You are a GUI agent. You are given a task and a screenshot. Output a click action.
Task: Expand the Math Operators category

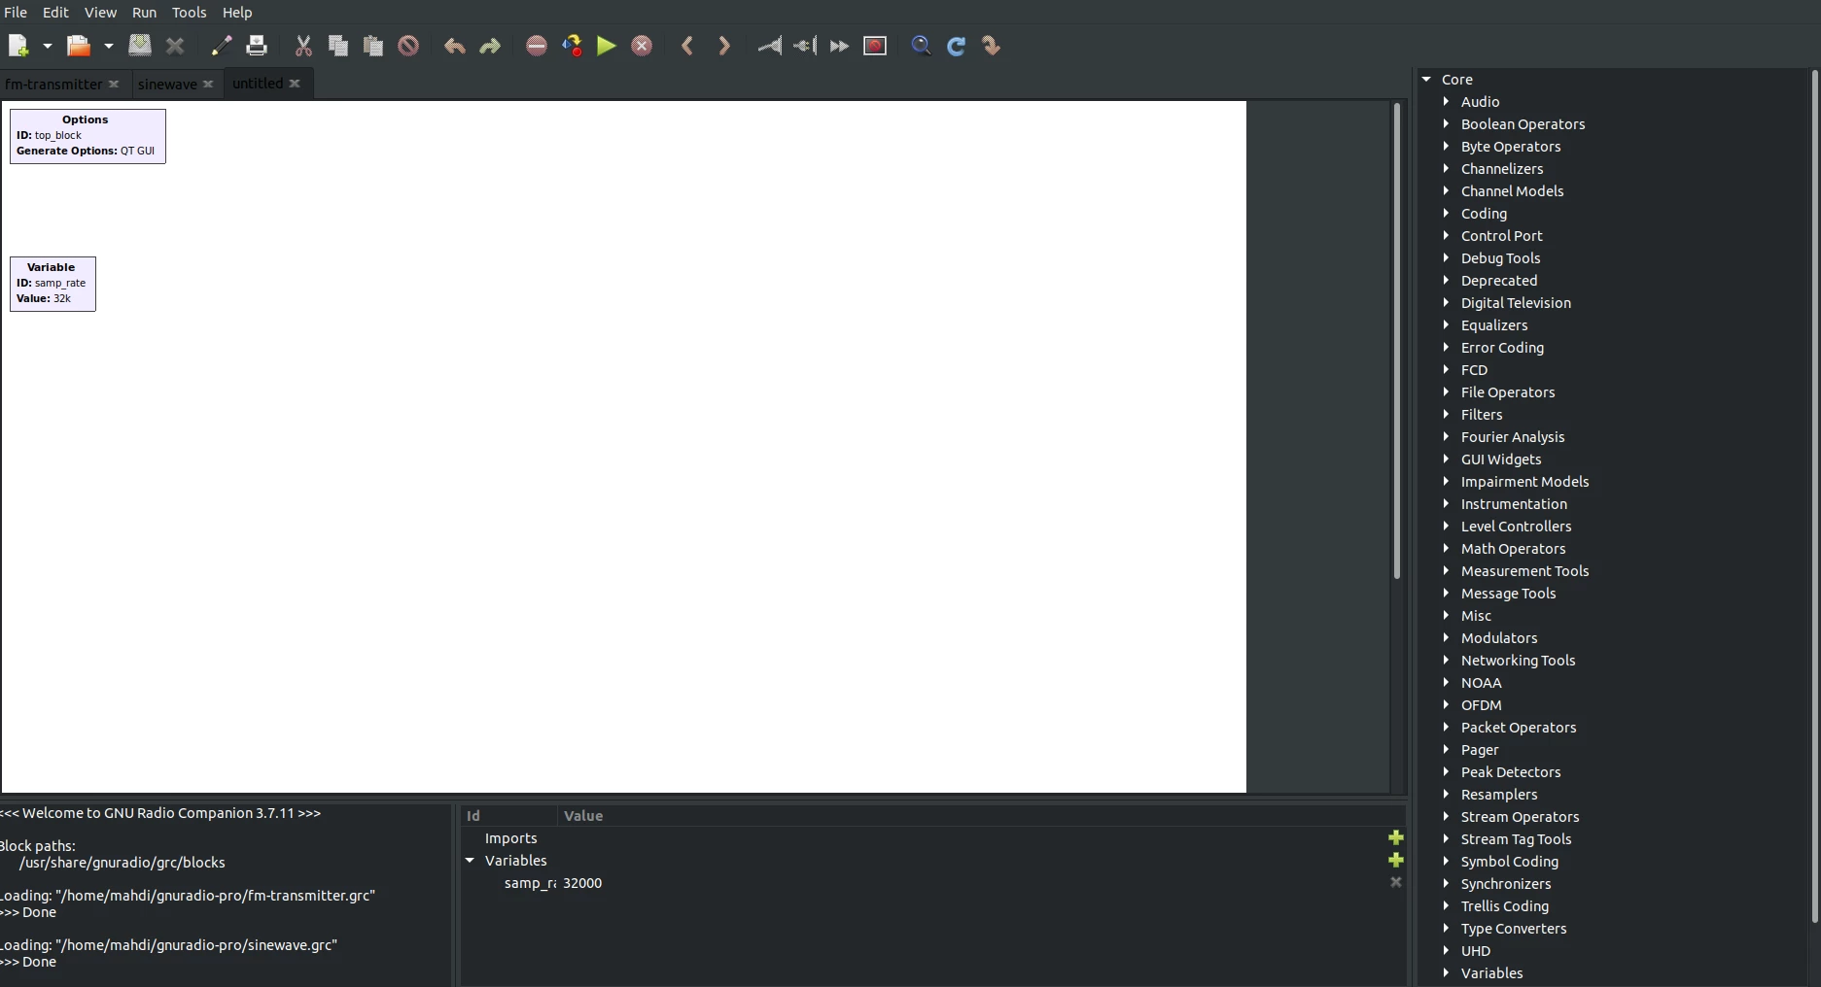[1446, 549]
